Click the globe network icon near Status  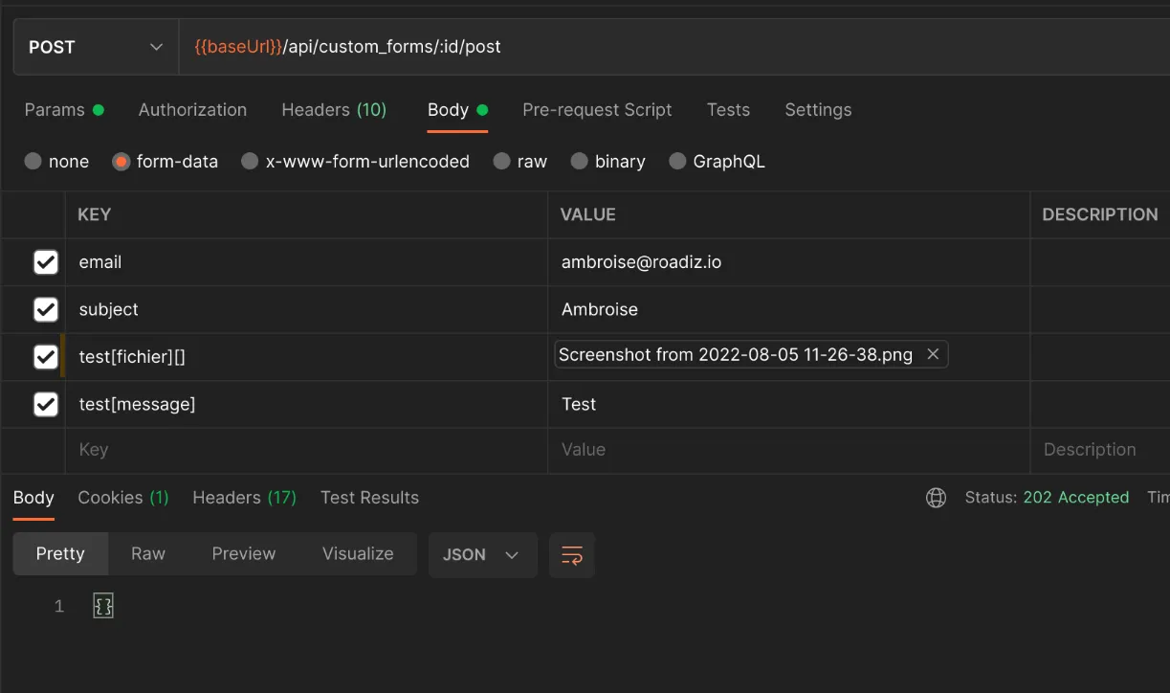(x=936, y=498)
